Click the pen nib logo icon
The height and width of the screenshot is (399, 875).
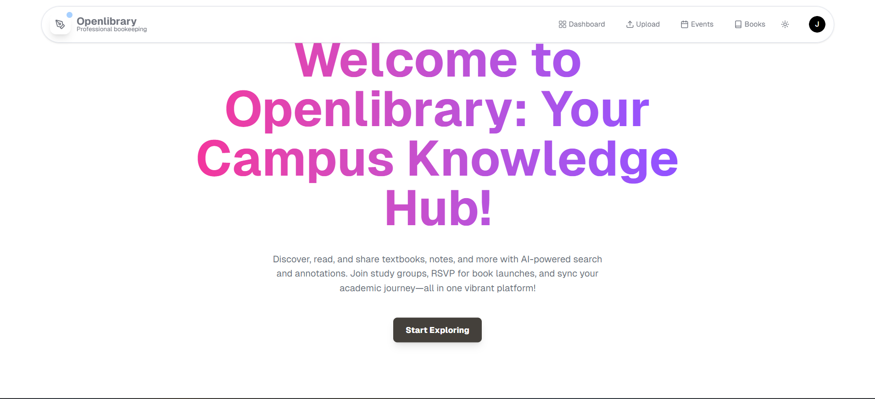[60, 24]
